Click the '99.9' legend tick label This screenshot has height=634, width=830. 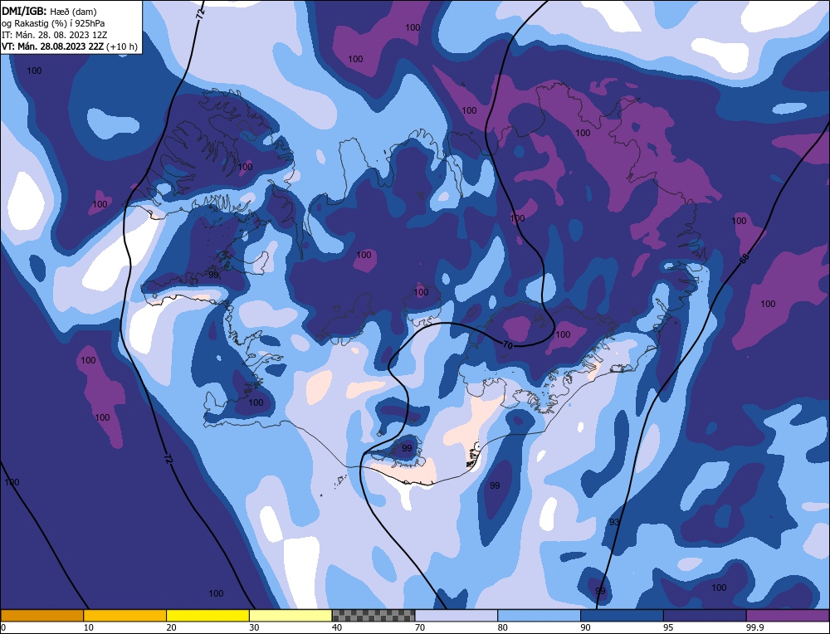(754, 627)
